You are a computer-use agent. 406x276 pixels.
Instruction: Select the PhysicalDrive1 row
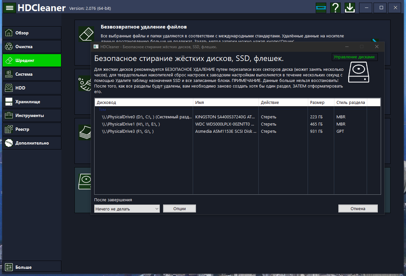(237, 124)
